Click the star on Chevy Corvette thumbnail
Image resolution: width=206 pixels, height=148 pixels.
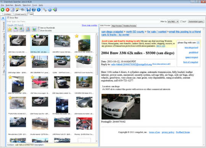[10, 36]
